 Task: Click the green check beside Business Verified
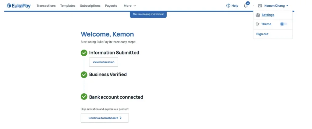tap(84, 75)
